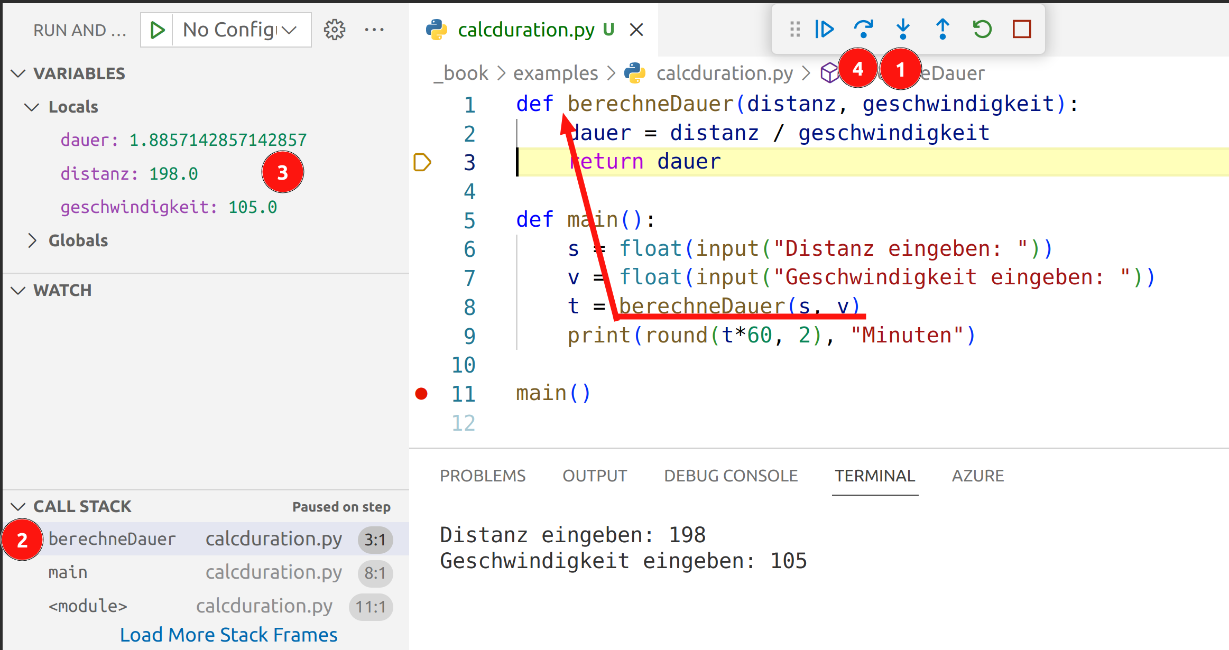
Task: Click the 'Paused on step' status label
Action: 341,507
